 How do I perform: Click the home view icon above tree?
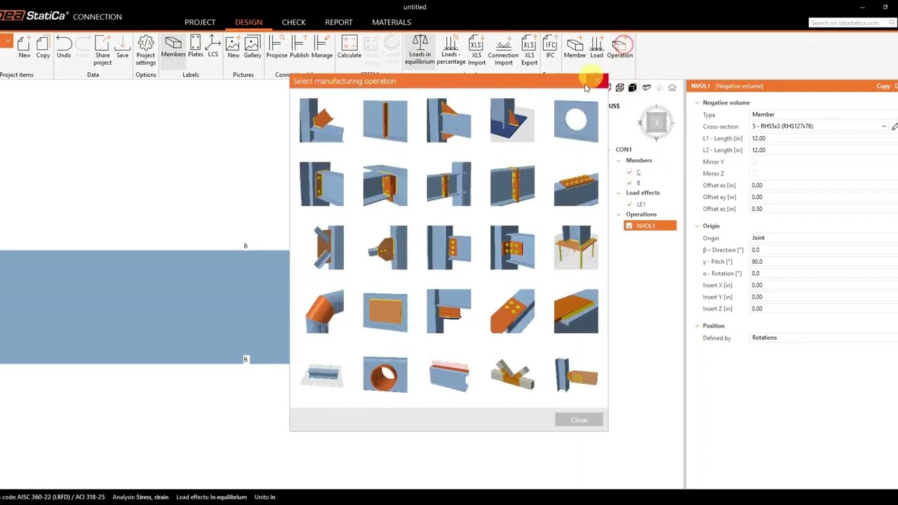pyautogui.click(x=672, y=88)
